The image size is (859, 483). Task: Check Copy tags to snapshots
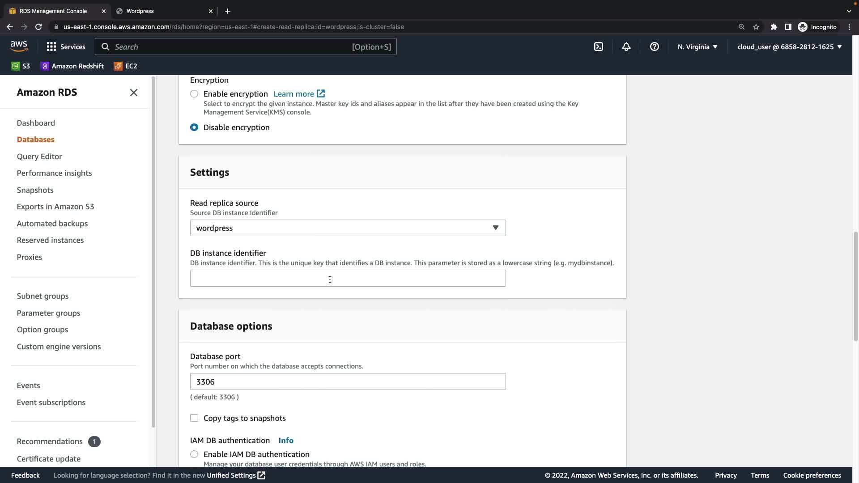pyautogui.click(x=194, y=418)
